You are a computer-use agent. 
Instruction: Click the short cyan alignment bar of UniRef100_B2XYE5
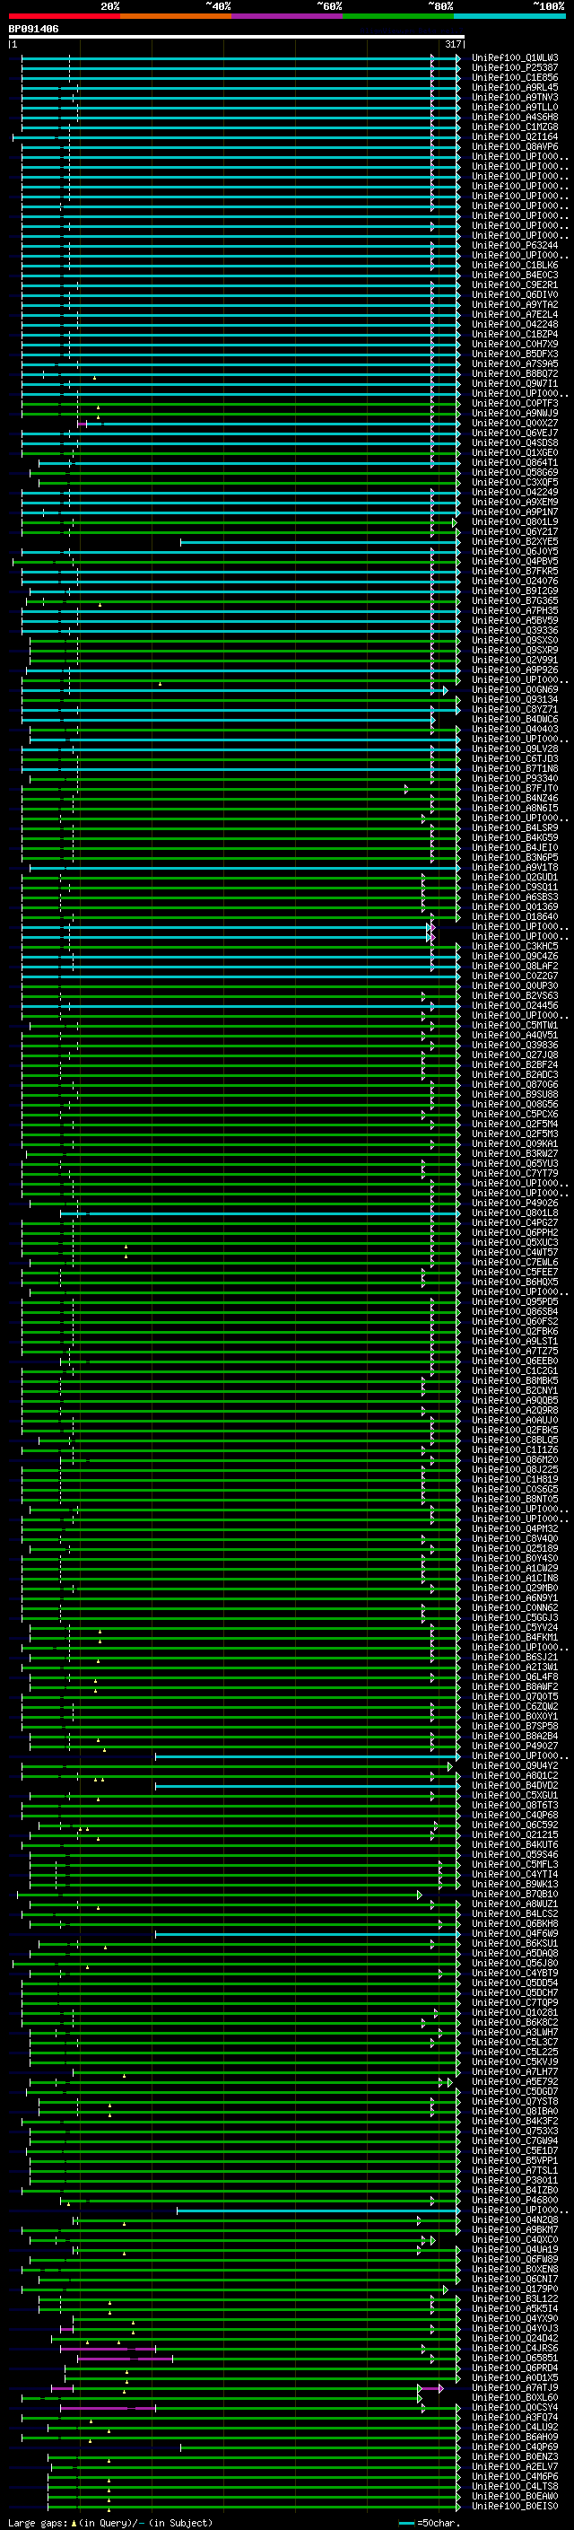(320, 541)
